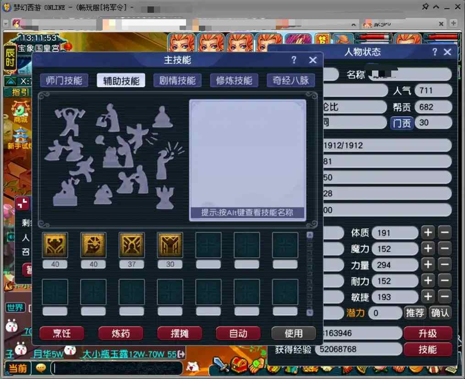Click the 潜力 value field
Image resolution: width=465 pixels, height=379 pixels.
point(385,313)
